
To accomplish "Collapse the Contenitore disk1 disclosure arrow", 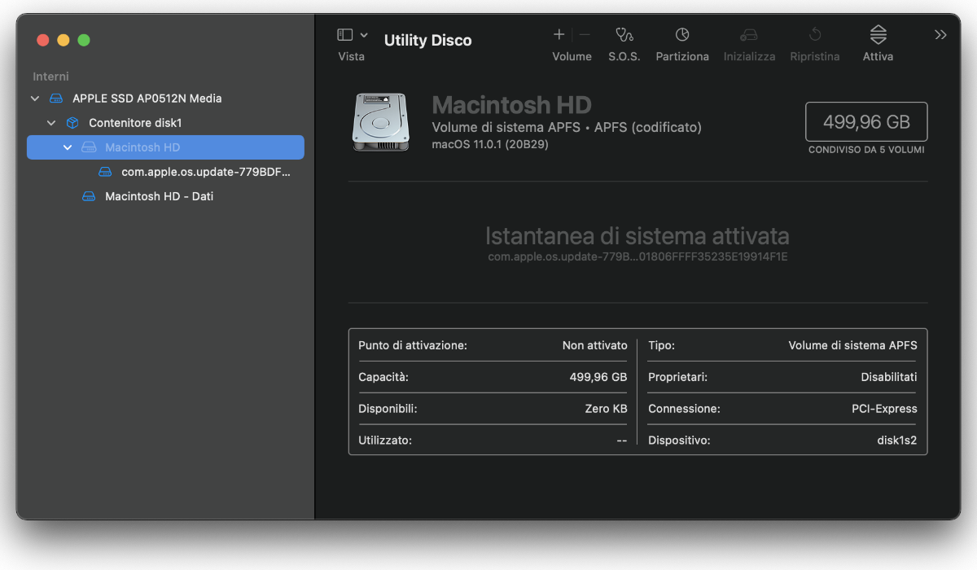I will (x=51, y=123).
